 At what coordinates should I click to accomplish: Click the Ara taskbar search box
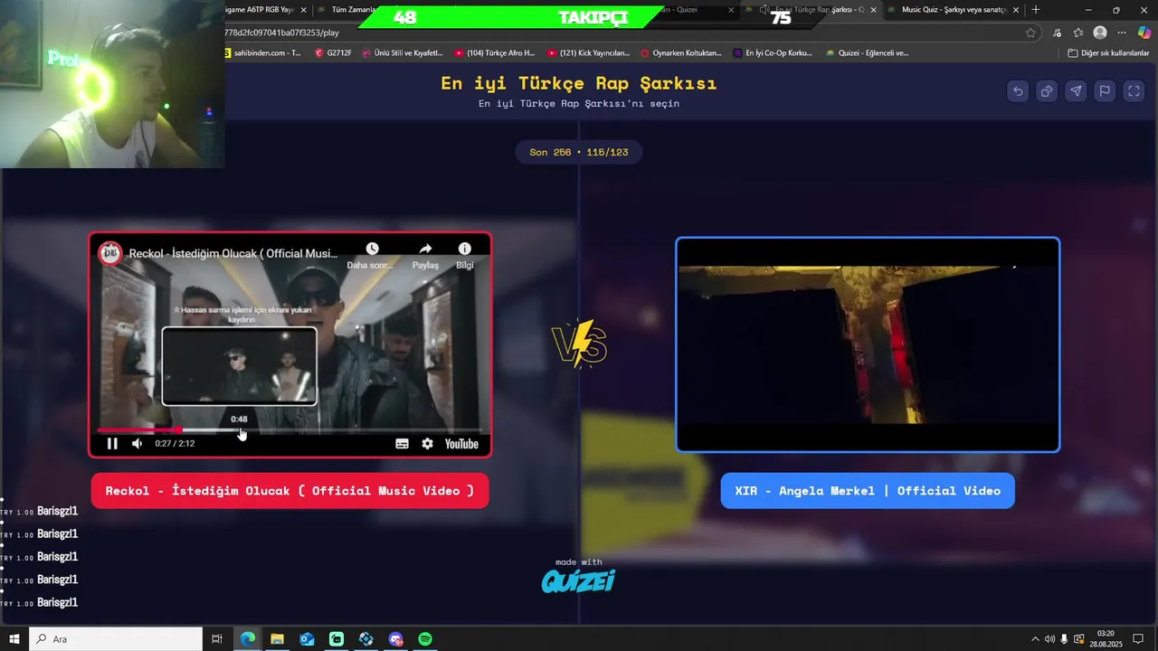click(116, 639)
